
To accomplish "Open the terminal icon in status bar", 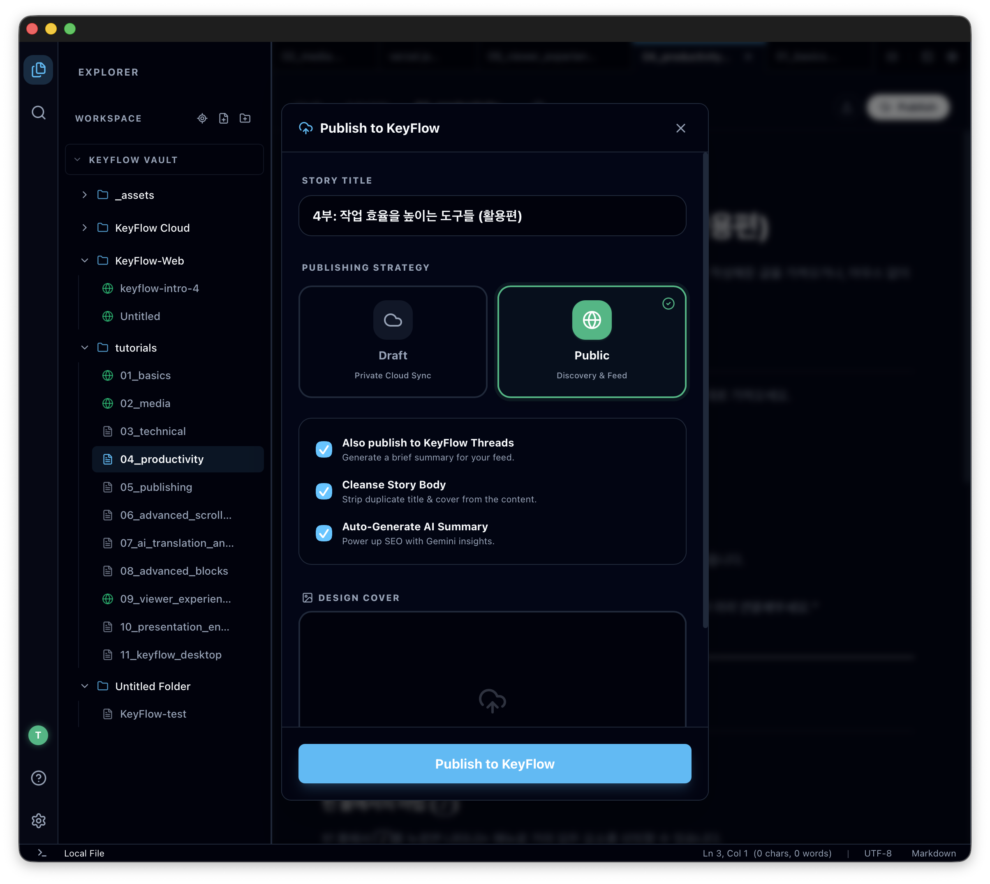I will (x=42, y=854).
